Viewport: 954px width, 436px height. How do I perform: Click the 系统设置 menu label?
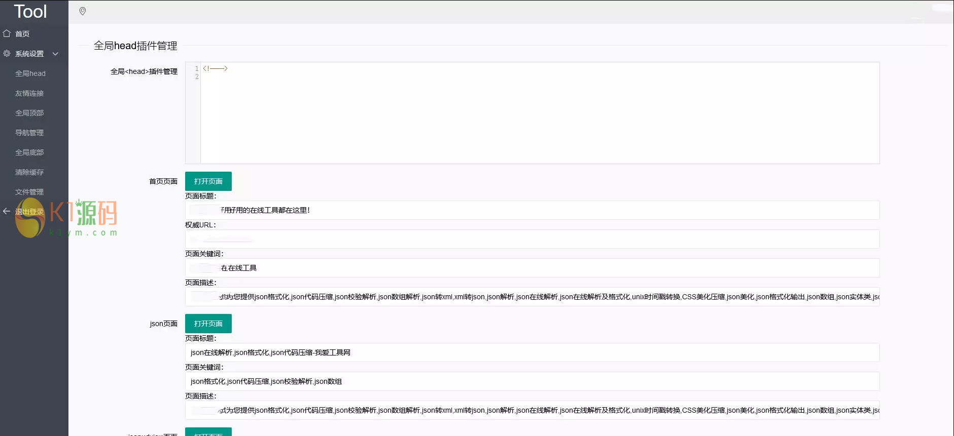pos(29,54)
